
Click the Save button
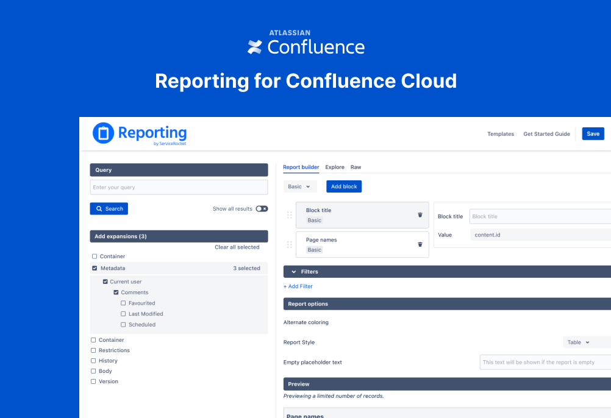[593, 134]
